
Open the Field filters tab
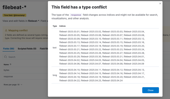tap(44, 49)
